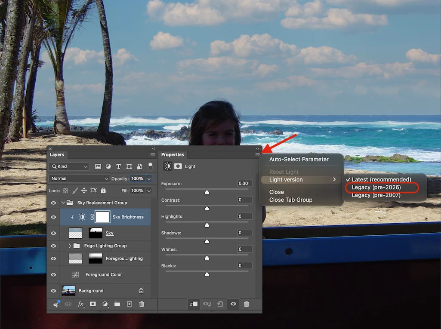The height and width of the screenshot is (329, 441).
Task: Toggle visibility of Foreground Color layer
Action: coord(53,275)
